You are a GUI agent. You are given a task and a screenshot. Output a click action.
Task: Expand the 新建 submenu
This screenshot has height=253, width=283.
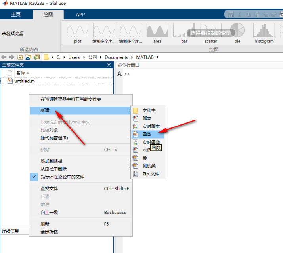(x=81, y=110)
